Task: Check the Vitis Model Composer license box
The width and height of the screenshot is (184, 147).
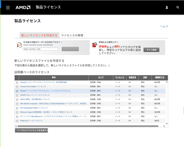Action: 17,104
